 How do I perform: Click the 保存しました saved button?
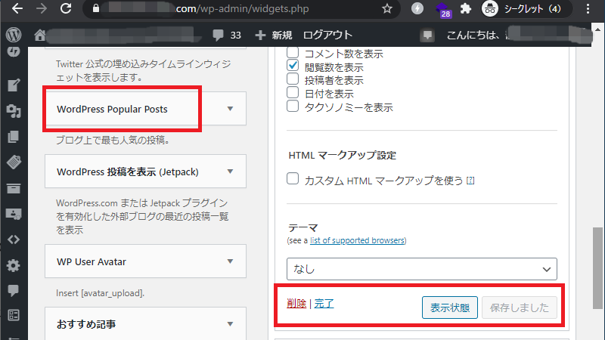coord(520,308)
